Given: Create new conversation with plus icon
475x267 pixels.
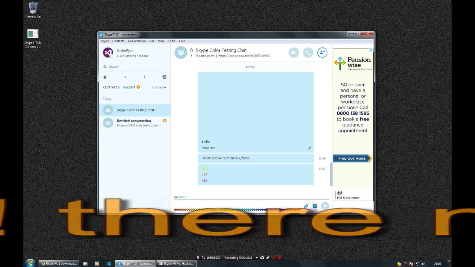Looking at the screenshot, I should [x=145, y=77].
